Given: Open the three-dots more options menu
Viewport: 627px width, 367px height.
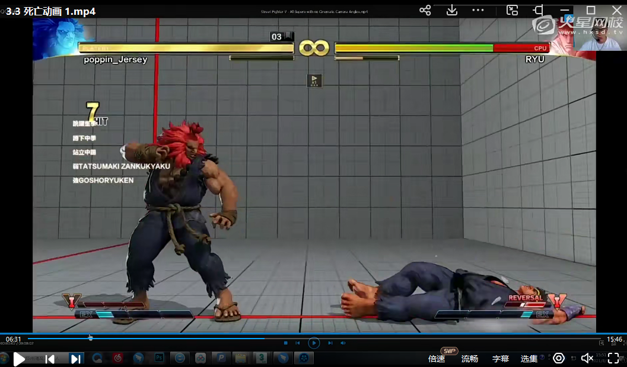Looking at the screenshot, I should point(478,10).
